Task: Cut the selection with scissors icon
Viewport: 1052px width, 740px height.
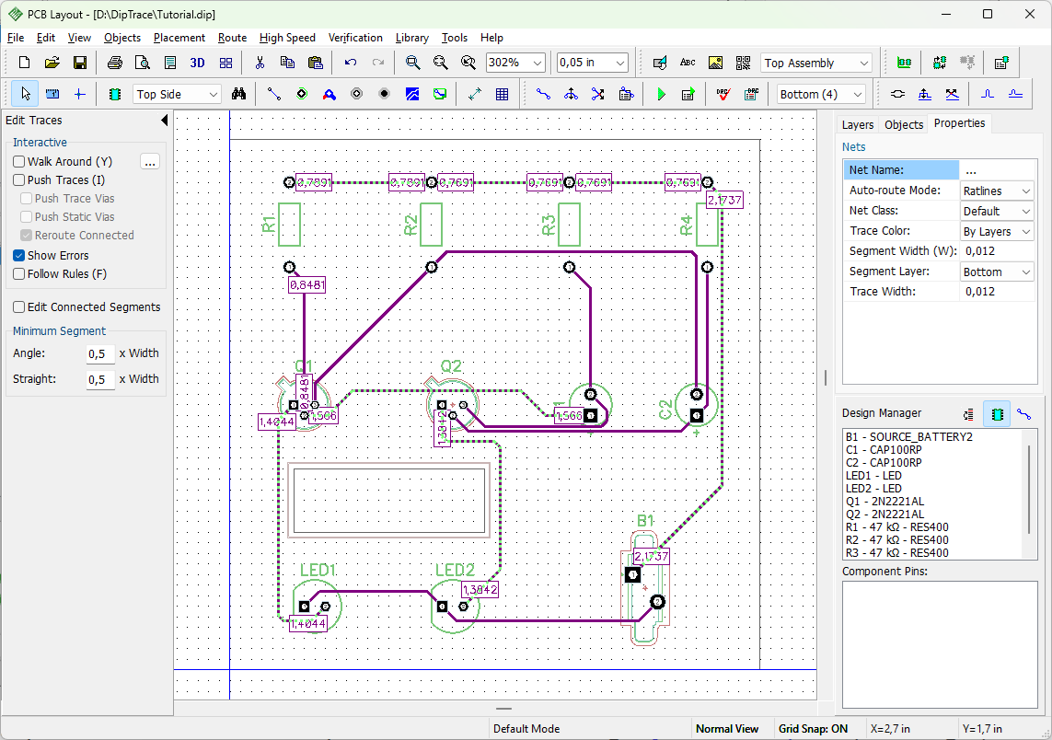Action: tap(260, 63)
